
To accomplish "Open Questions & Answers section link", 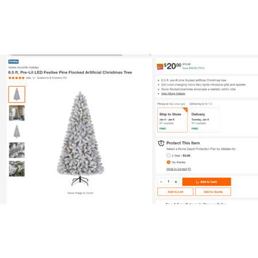I will tap(52, 78).
